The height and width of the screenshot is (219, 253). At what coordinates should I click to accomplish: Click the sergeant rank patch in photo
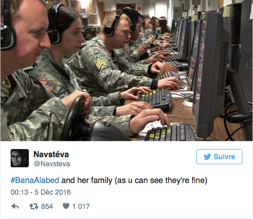click(101, 63)
